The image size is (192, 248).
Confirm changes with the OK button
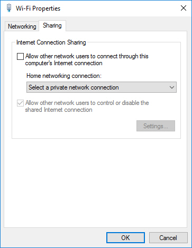click(x=125, y=238)
